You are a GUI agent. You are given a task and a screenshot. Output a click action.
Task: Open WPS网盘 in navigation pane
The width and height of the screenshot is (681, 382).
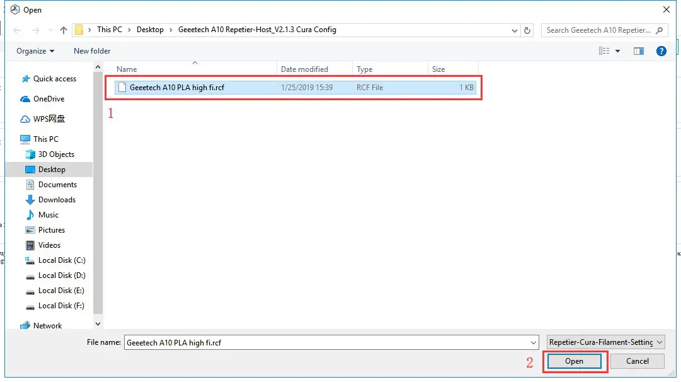(x=43, y=119)
